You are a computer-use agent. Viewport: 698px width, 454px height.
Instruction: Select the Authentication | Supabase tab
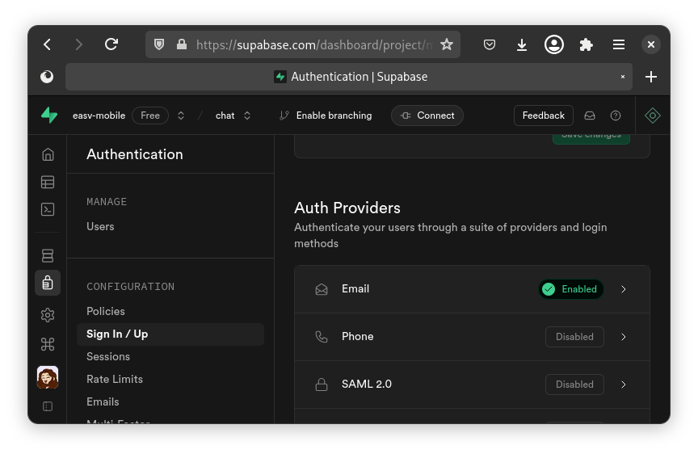point(349,77)
